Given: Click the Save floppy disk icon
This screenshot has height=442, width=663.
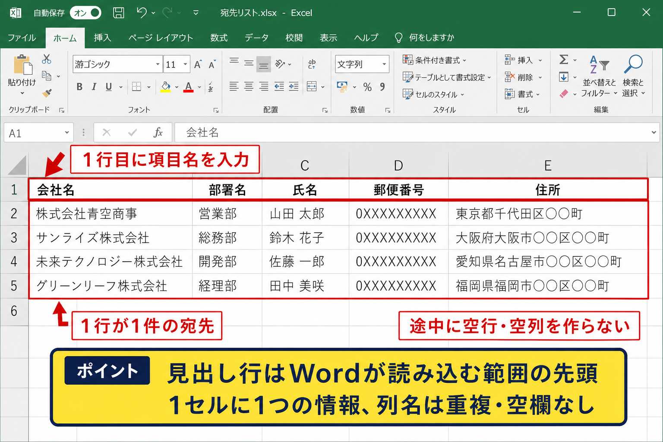Looking at the screenshot, I should tap(119, 13).
